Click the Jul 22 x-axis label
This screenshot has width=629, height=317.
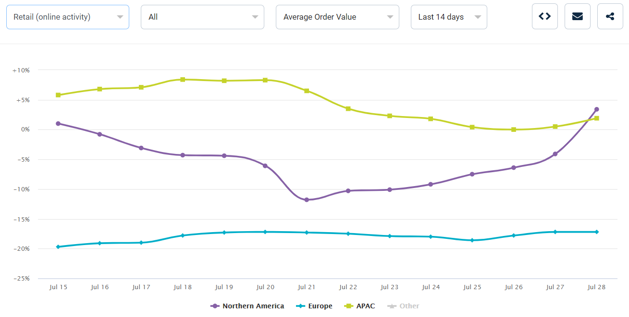[348, 287]
